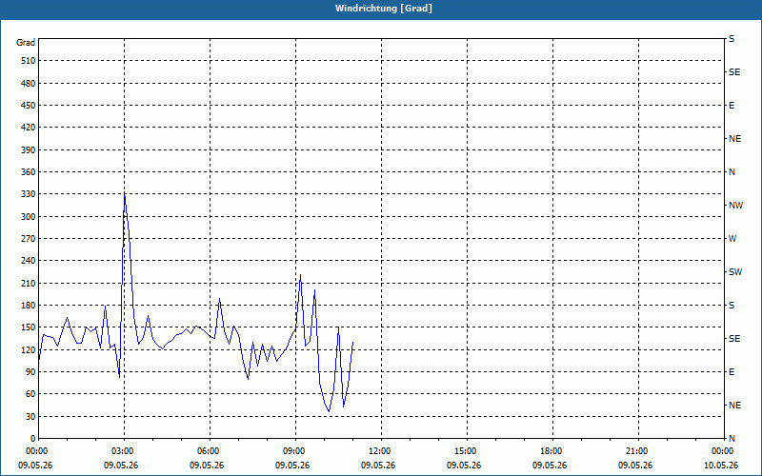This screenshot has width=762, height=476.
Task: Select the 450 y-axis label
Action: click(x=28, y=106)
